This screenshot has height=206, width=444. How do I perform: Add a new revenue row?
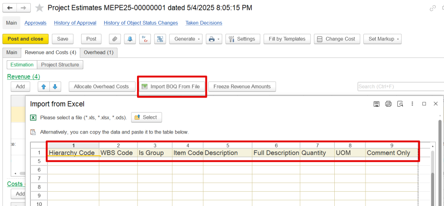pos(20,87)
